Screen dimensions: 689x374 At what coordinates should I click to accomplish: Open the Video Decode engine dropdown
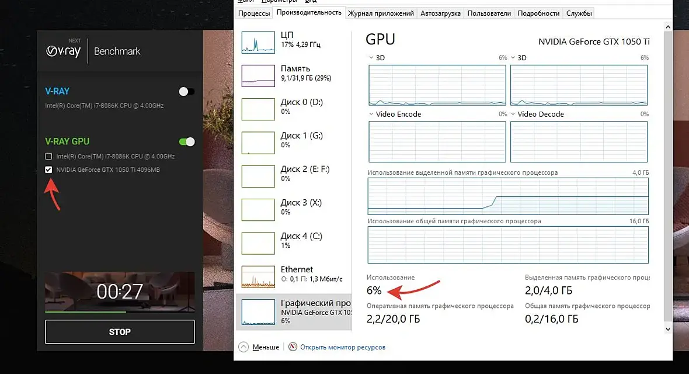click(x=513, y=114)
